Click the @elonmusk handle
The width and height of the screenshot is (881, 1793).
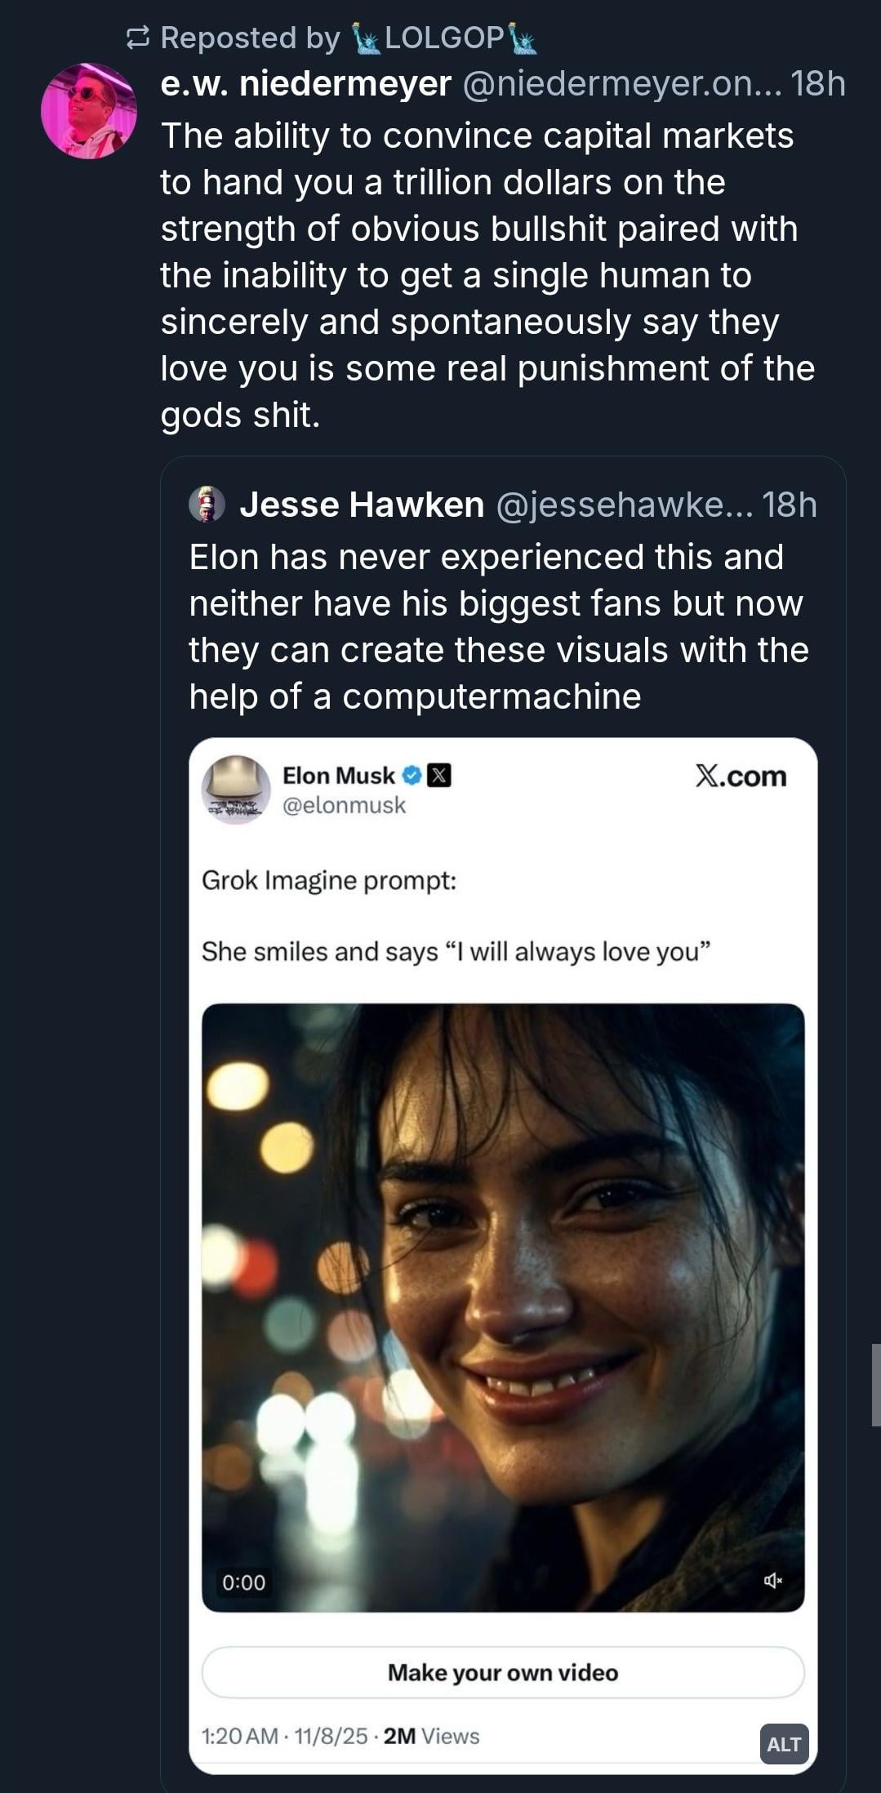click(x=344, y=805)
